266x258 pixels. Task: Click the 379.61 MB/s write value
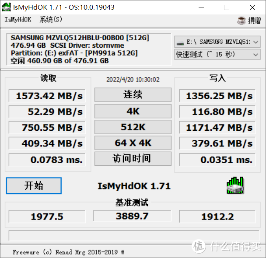(217, 143)
